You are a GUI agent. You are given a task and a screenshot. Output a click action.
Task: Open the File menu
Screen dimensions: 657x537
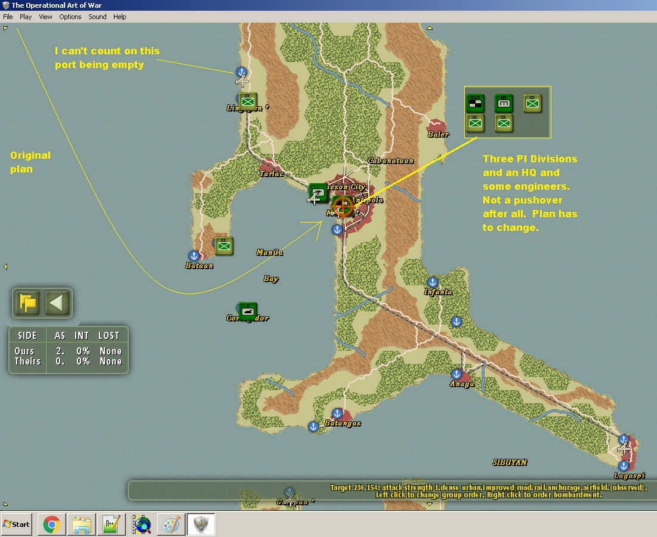8,17
